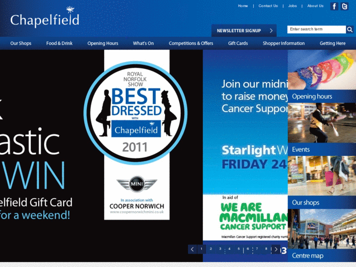
Task: Open the Events sidebar label
Action: 301,149
